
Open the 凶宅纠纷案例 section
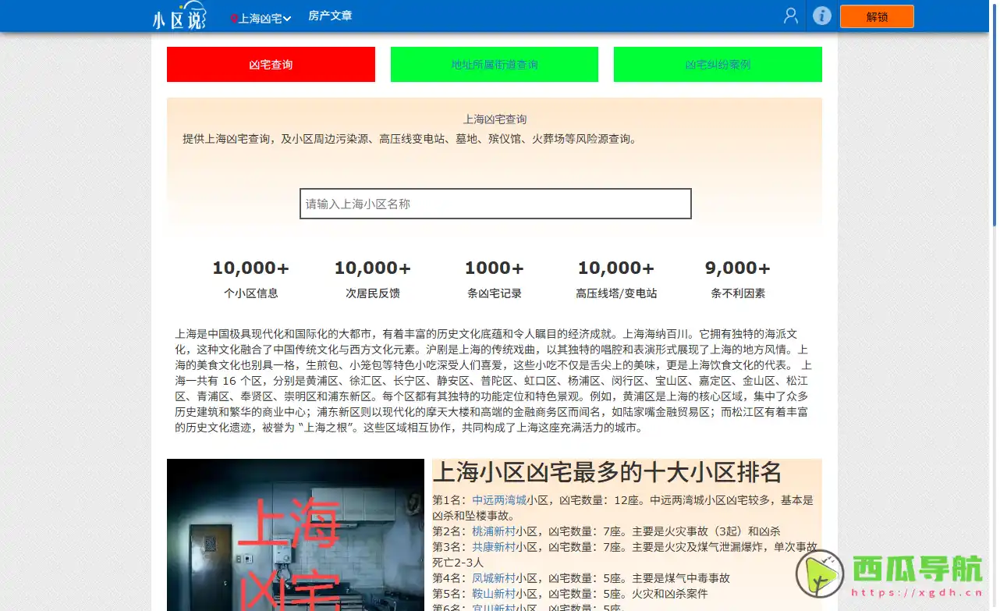[x=717, y=64]
